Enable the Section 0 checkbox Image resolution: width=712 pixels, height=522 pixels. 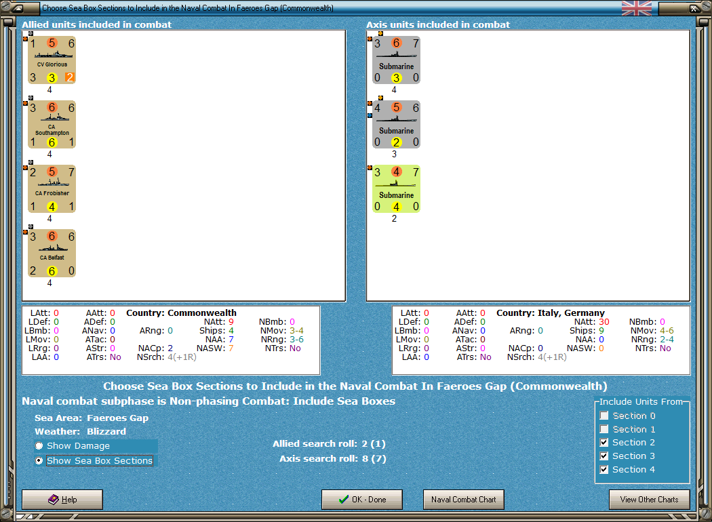point(604,416)
